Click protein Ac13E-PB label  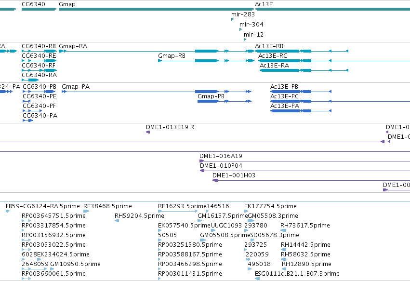[x=284, y=87]
